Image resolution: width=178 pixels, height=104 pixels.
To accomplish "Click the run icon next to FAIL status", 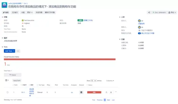I will coord(106,92).
